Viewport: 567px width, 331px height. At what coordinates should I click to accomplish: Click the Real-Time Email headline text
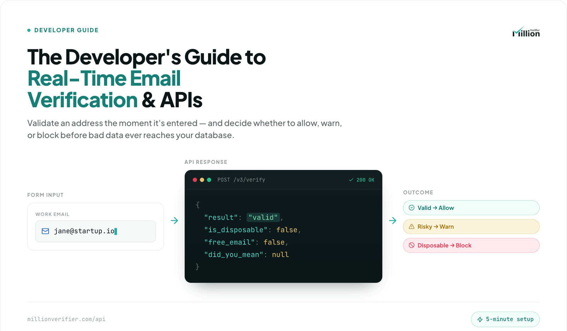(104, 79)
